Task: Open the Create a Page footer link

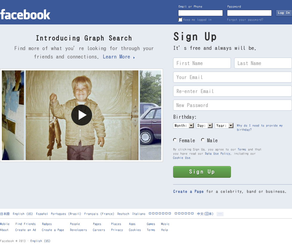Action: tap(53, 230)
